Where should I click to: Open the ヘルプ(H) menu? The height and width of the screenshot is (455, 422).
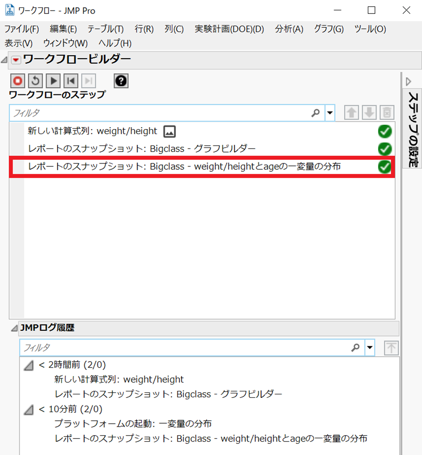(x=115, y=43)
